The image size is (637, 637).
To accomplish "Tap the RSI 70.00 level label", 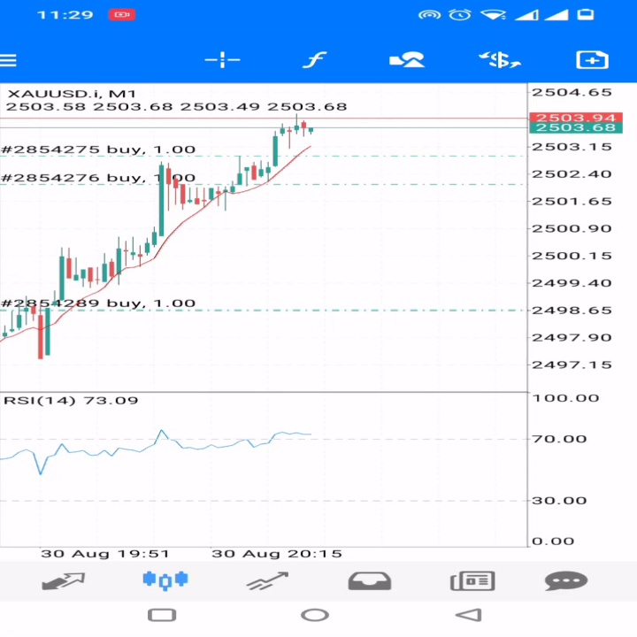I will point(559,439).
